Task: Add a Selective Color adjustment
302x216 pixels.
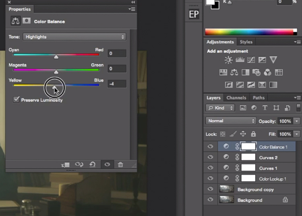Action: [262, 84]
